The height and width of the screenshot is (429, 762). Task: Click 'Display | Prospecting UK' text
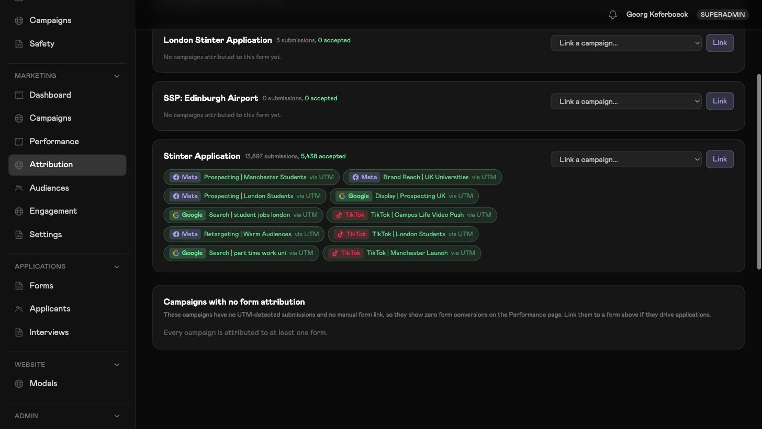pyautogui.click(x=410, y=196)
